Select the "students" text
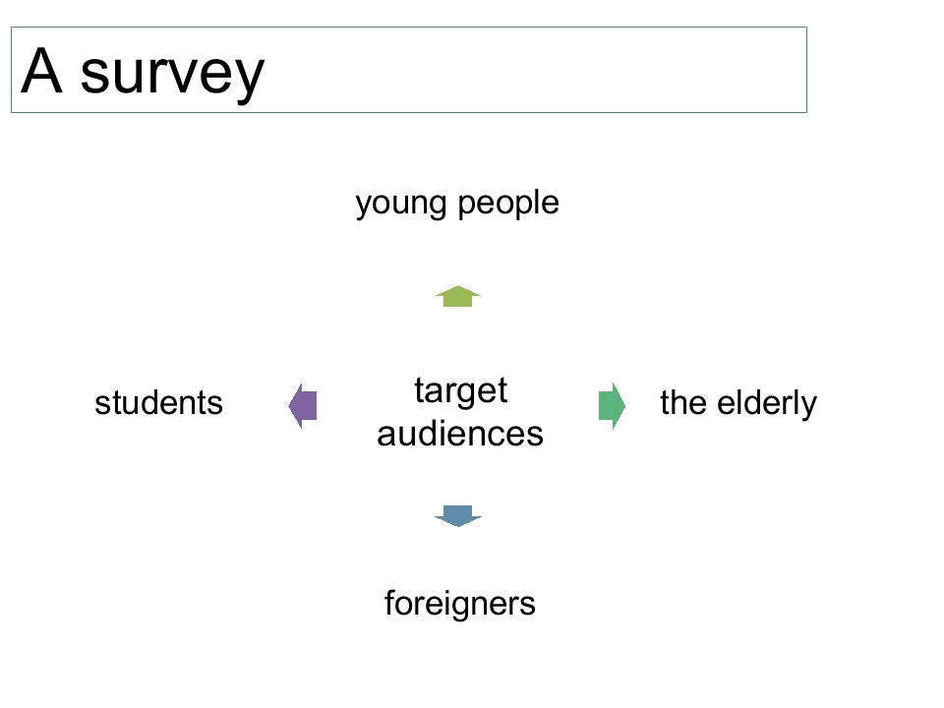 point(159,403)
